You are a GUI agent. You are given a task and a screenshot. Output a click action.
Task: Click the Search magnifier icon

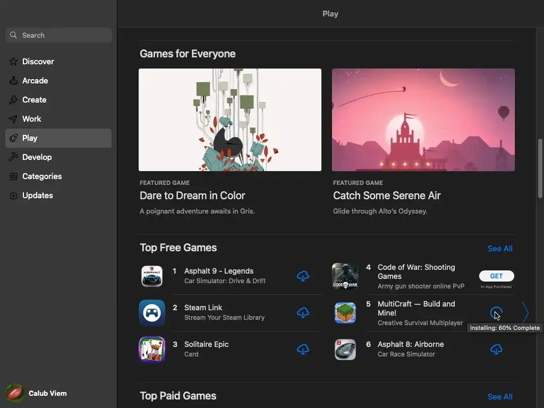click(13, 35)
